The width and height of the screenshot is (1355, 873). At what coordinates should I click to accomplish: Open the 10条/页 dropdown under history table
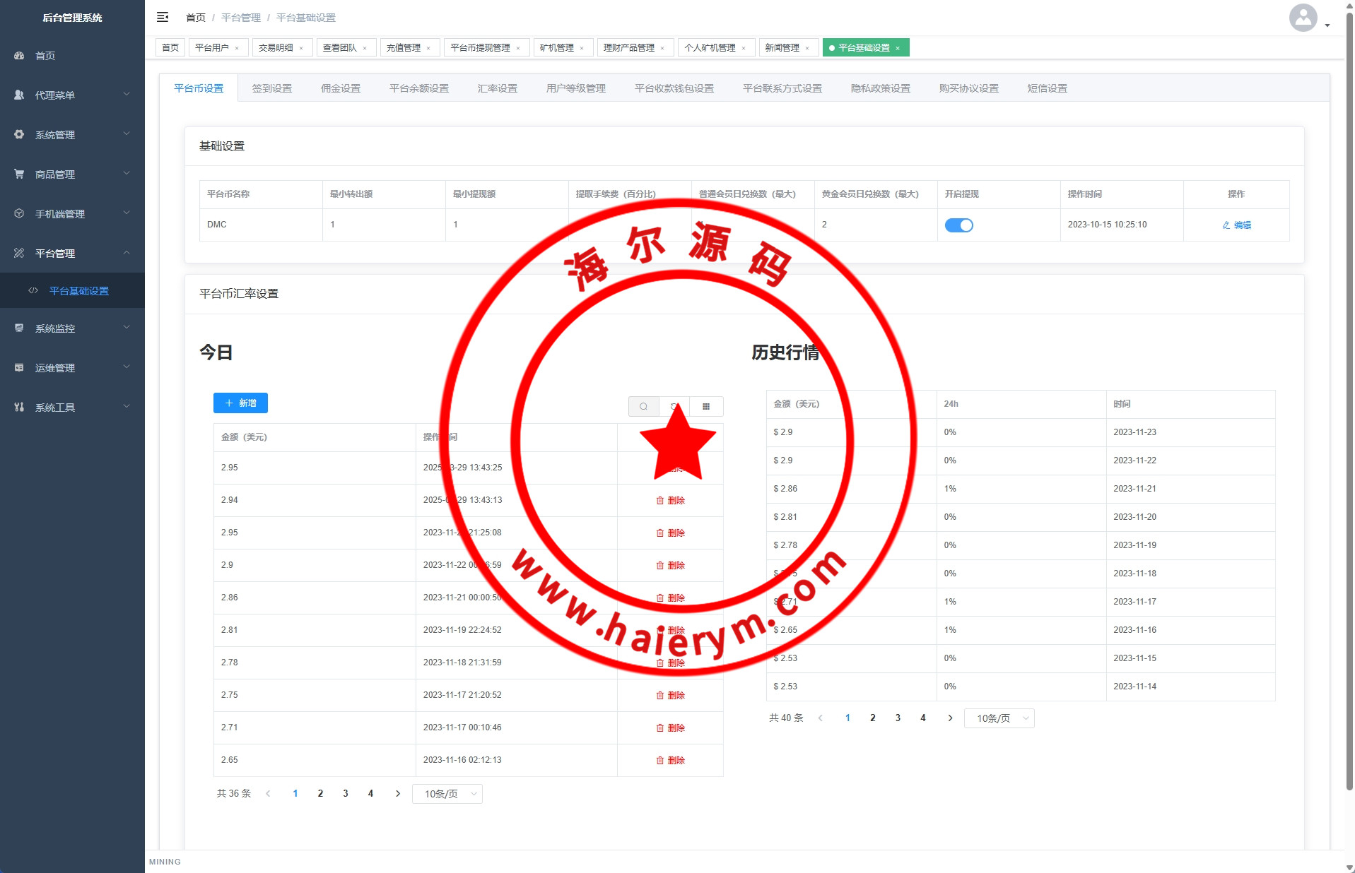click(x=999, y=718)
